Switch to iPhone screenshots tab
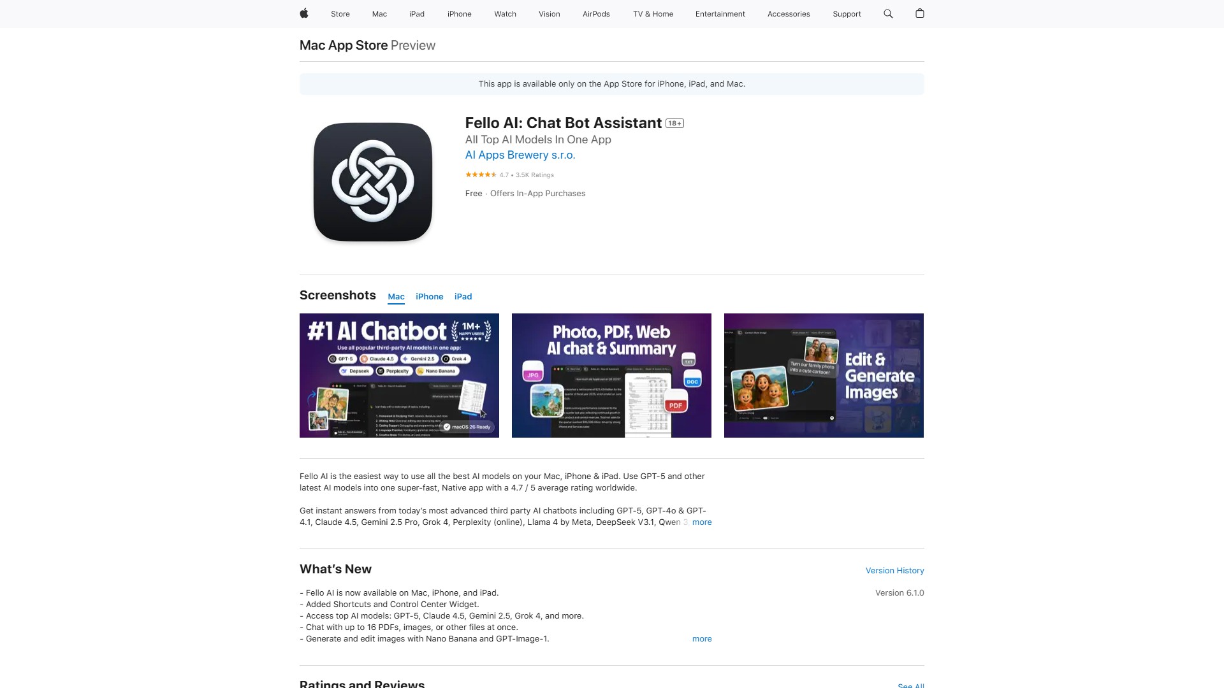 [429, 297]
